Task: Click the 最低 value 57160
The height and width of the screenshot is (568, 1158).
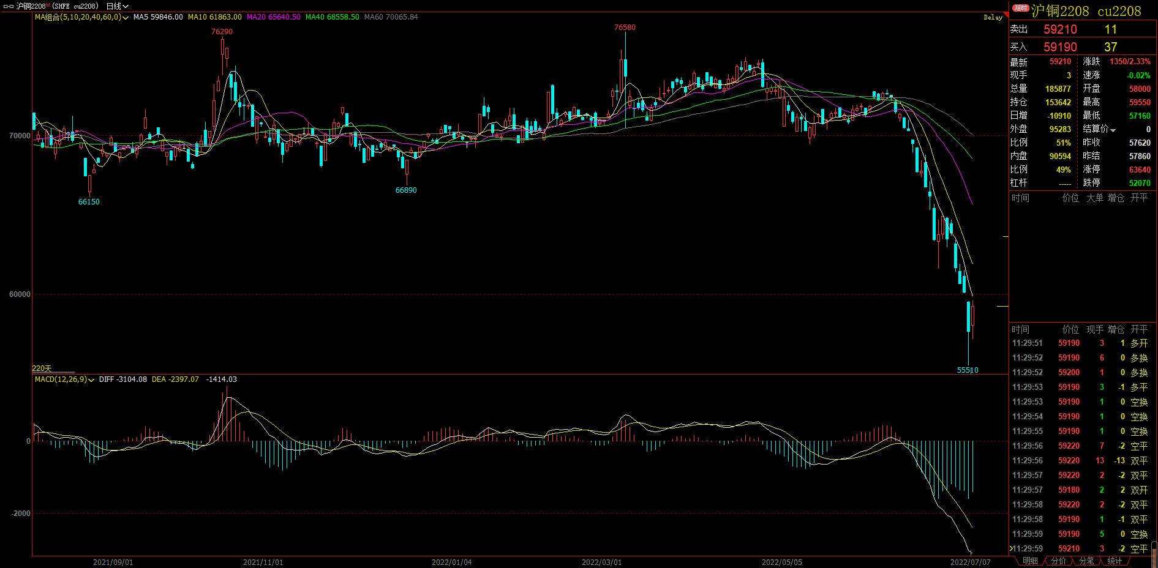Action: (1140, 116)
